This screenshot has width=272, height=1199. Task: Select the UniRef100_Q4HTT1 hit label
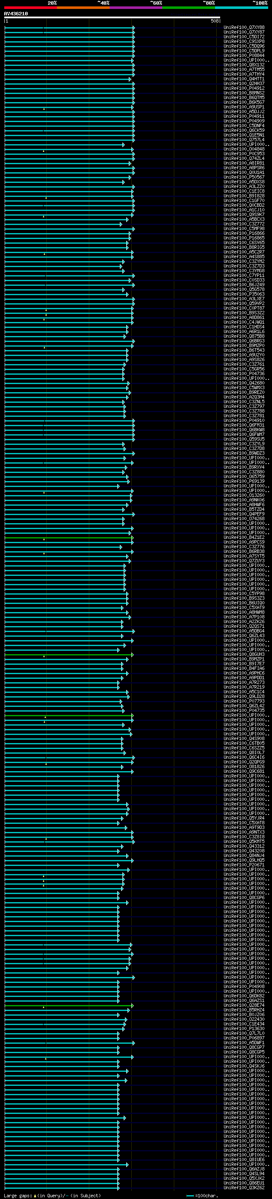tap(244, 79)
